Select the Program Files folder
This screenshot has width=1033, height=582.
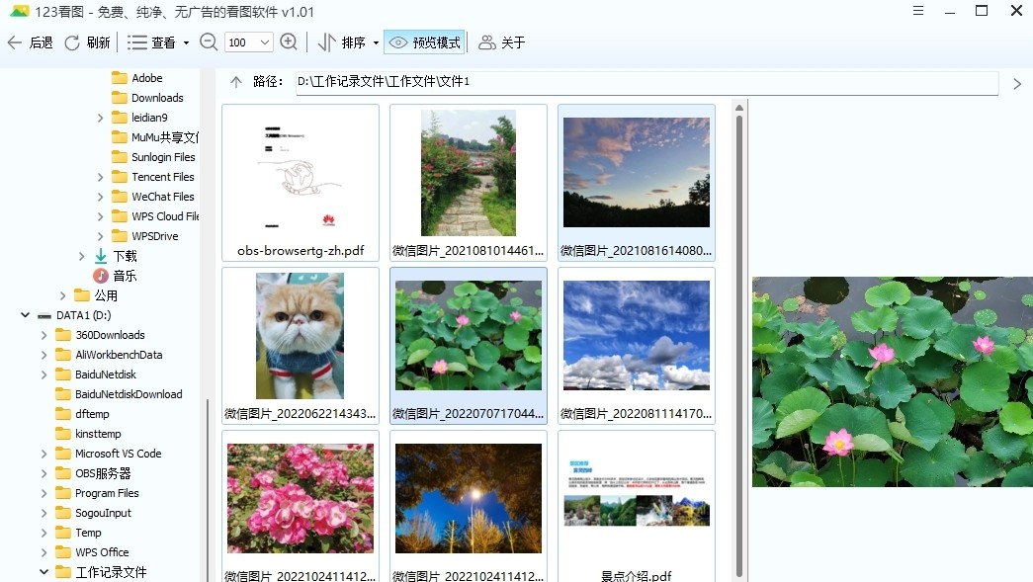point(98,492)
